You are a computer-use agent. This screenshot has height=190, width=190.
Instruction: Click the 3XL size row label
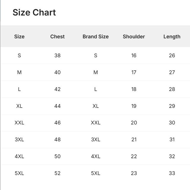[19, 140]
